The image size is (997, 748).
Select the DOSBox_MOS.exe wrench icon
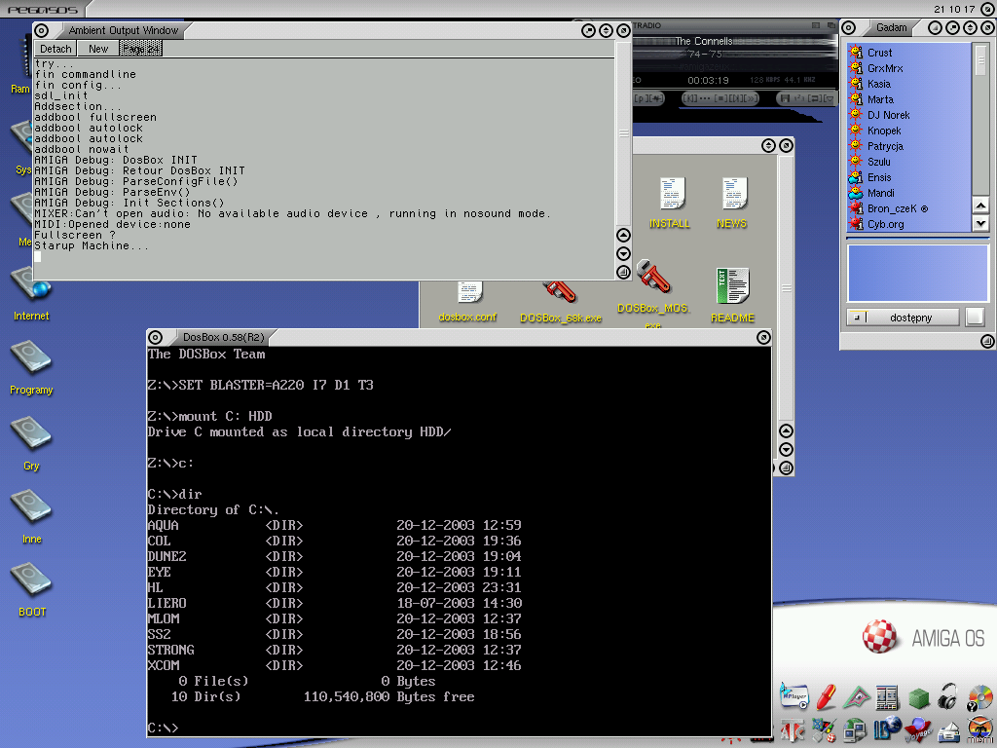(x=653, y=278)
